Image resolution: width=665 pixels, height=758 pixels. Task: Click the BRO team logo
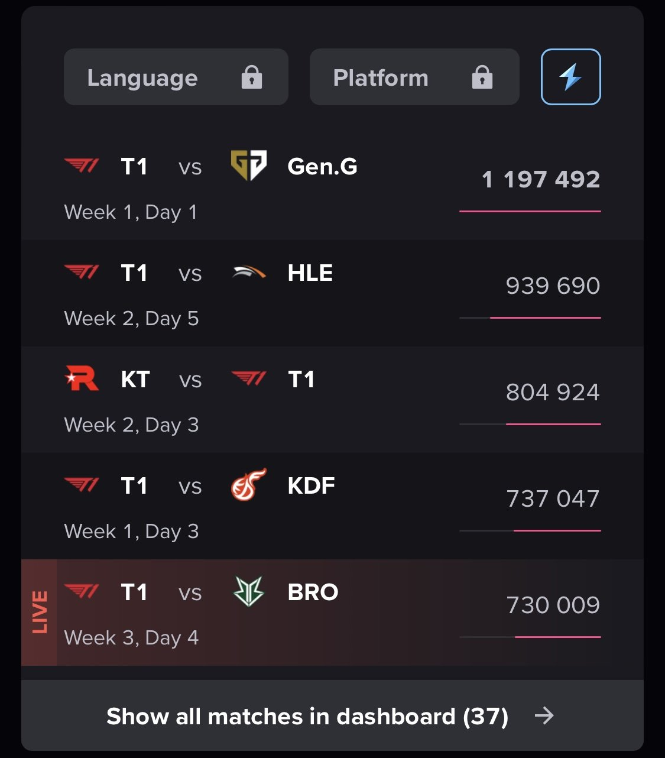248,592
